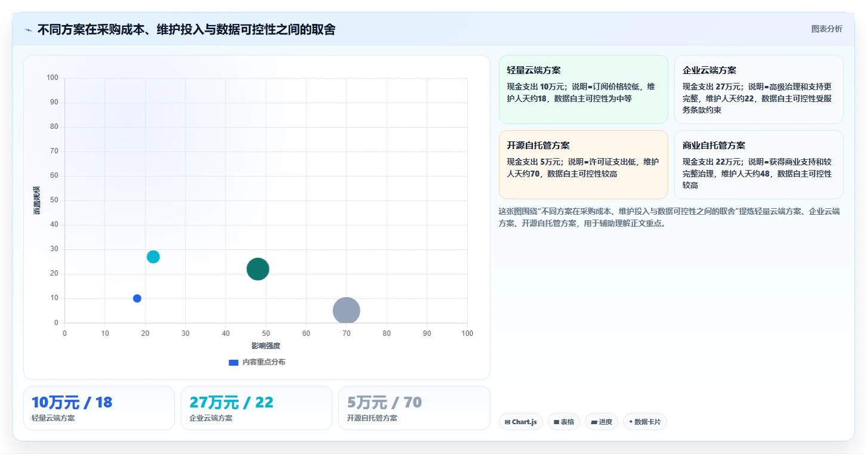Open the 10万元 / 18 stat card
The image size is (867, 454).
click(x=99, y=408)
